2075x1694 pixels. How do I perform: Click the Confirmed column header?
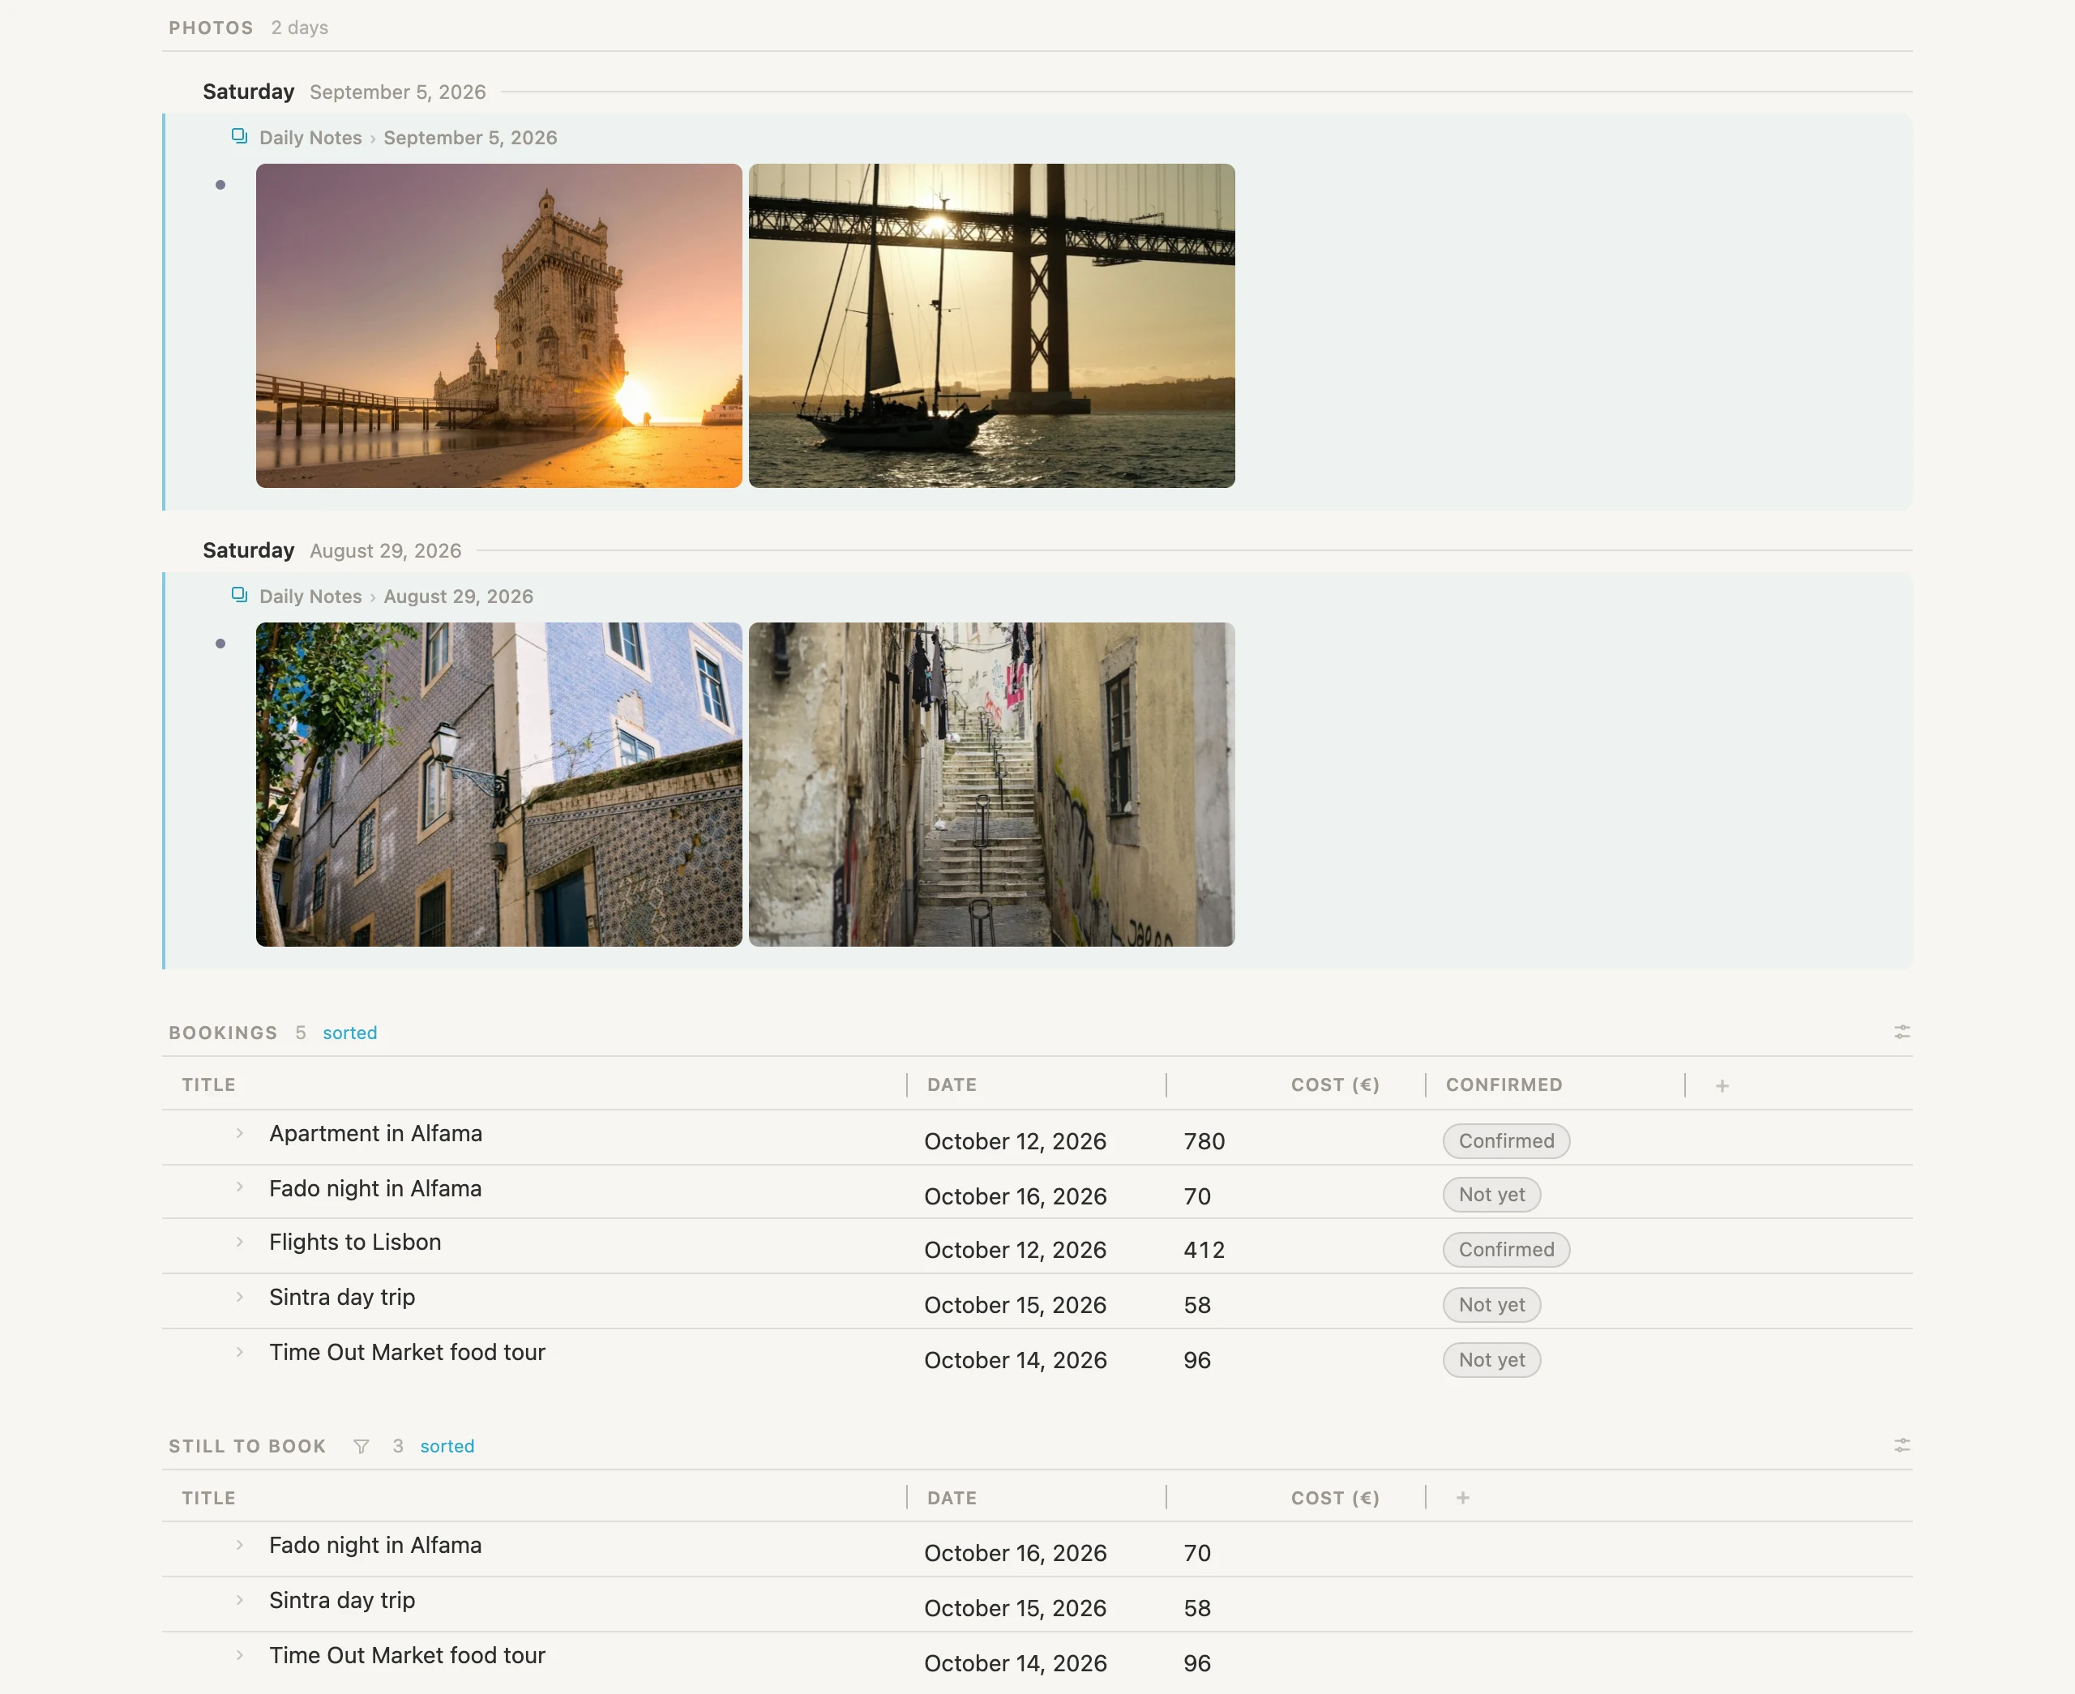[x=1504, y=1085]
